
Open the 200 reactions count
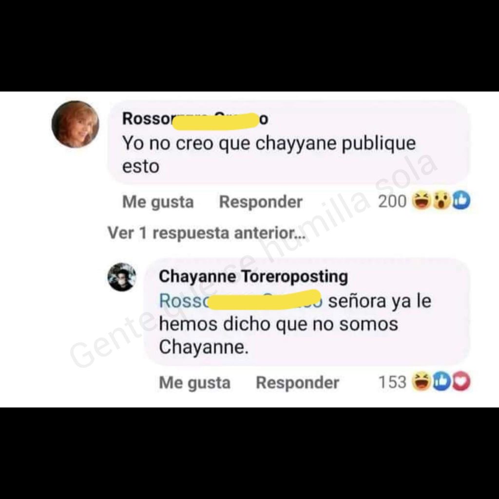(392, 201)
